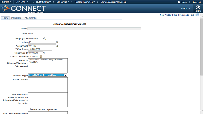Click Grievance/Disciplinary Appeal breadcrumb
Image resolution: width=203 pixels, height=114 pixels.
[114, 2]
